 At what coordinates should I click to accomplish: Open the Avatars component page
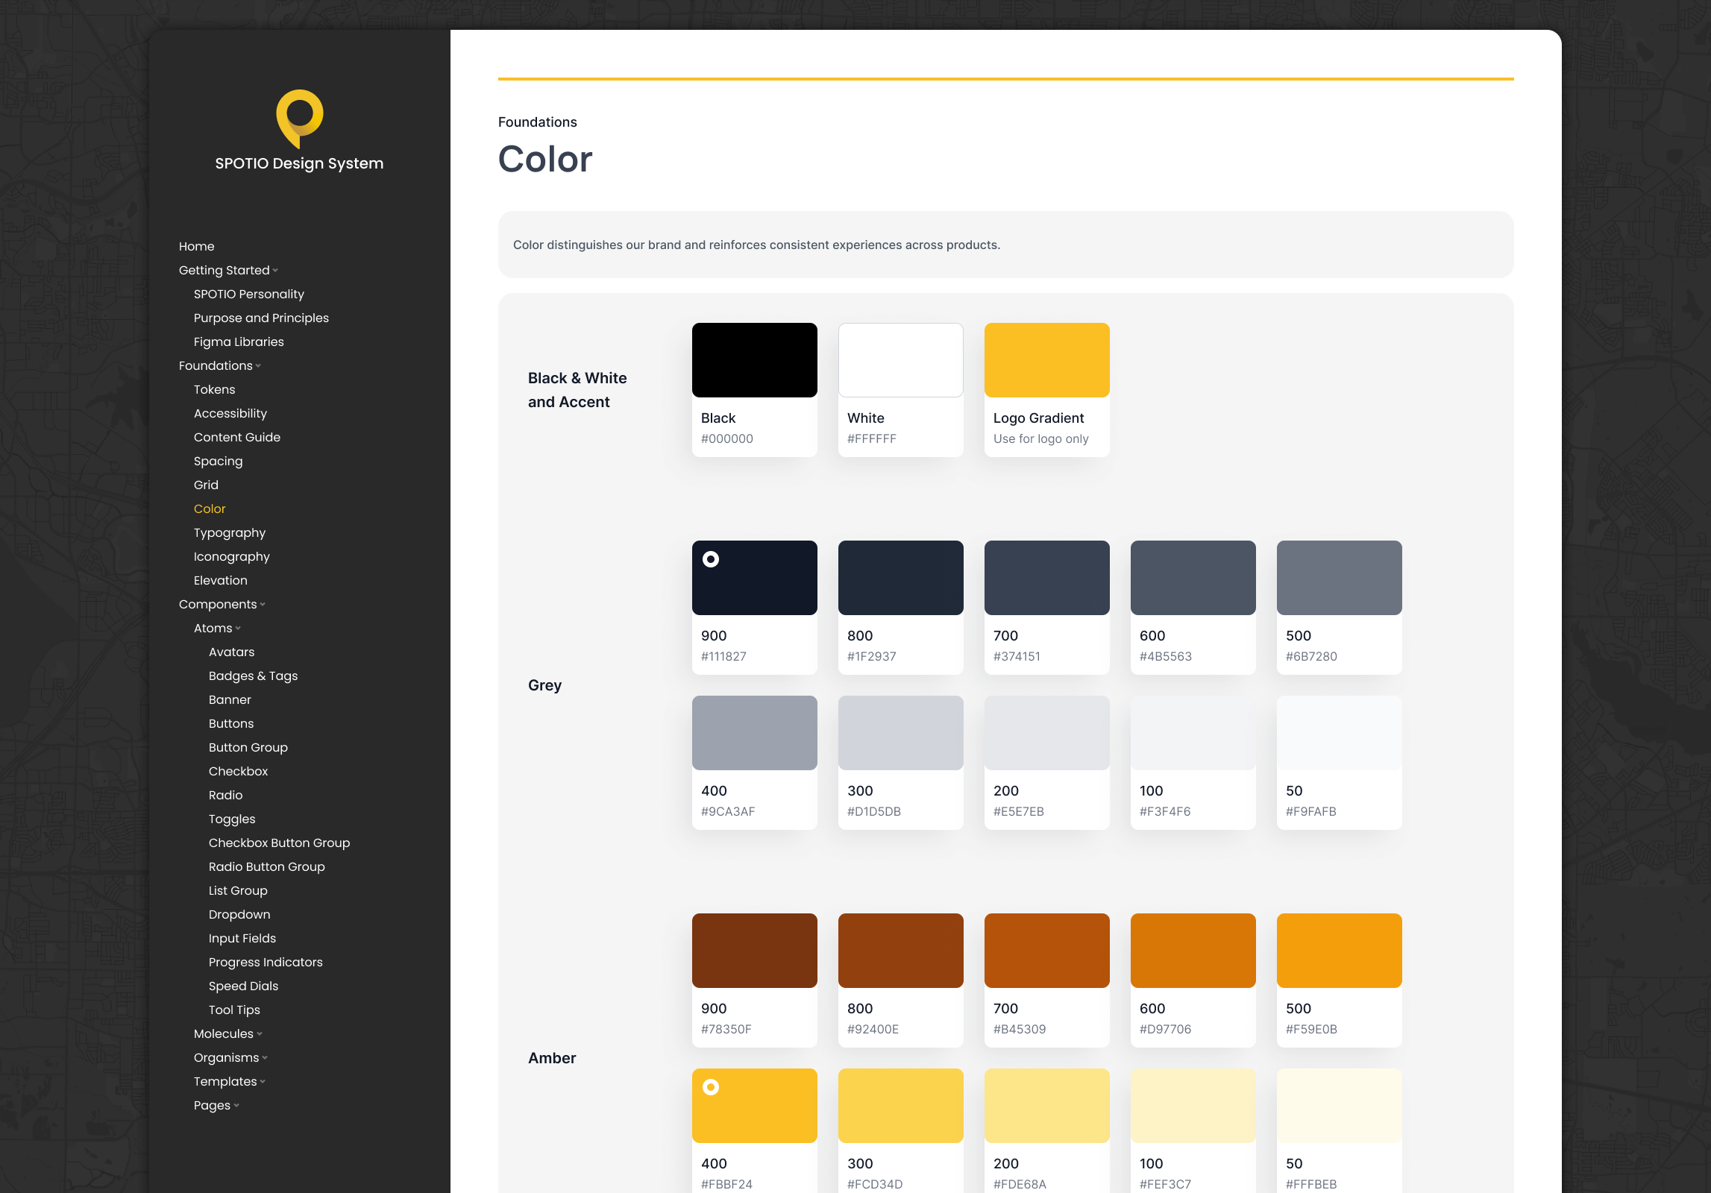232,652
